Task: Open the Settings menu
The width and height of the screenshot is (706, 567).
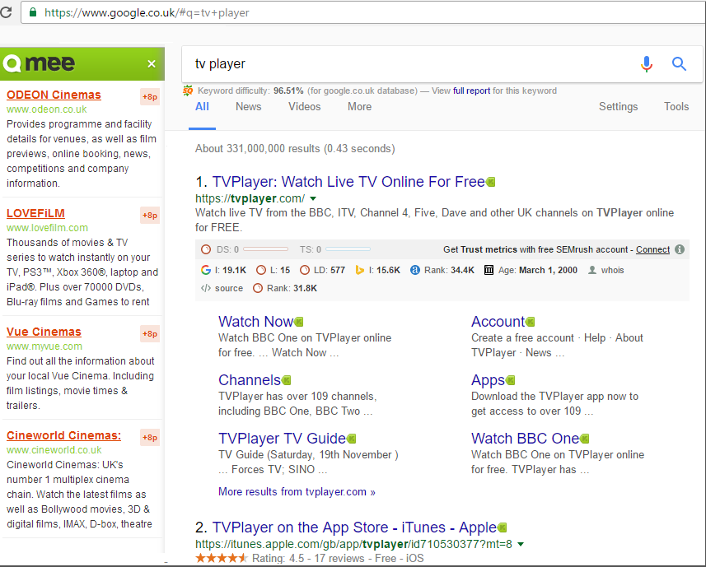Action: (618, 106)
